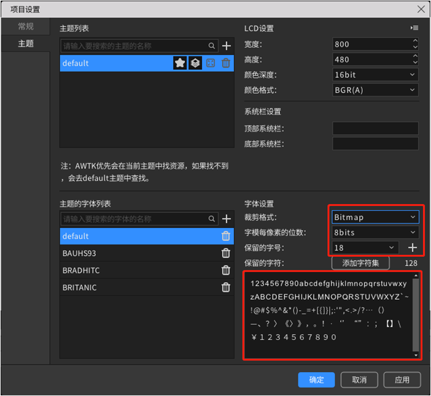Delete the BRITANIC font
431x396 pixels.
226,287
